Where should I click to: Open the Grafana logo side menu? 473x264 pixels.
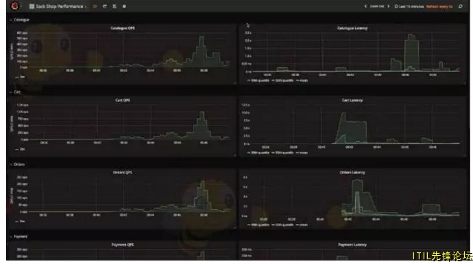[x=14, y=6]
